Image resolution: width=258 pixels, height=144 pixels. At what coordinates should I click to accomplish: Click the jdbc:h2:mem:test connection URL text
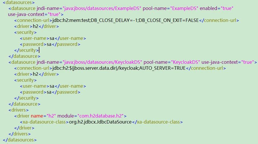(x=126, y=20)
